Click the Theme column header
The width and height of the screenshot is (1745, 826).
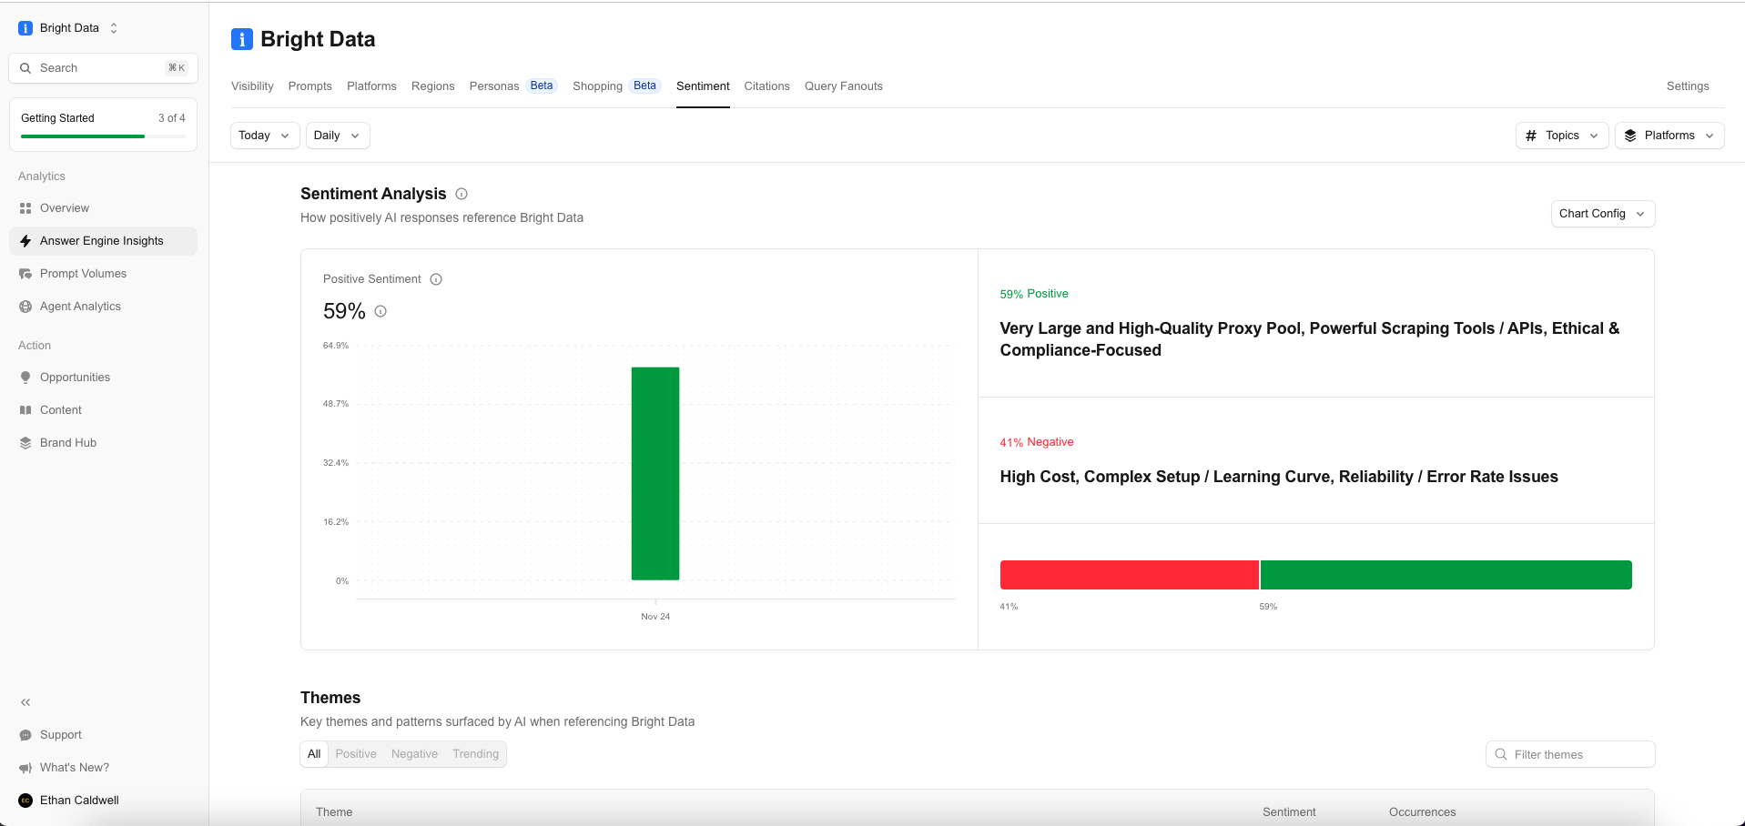tap(334, 812)
